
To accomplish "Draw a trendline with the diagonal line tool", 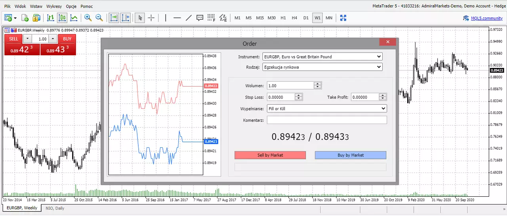I will pyautogui.click(x=189, y=18).
